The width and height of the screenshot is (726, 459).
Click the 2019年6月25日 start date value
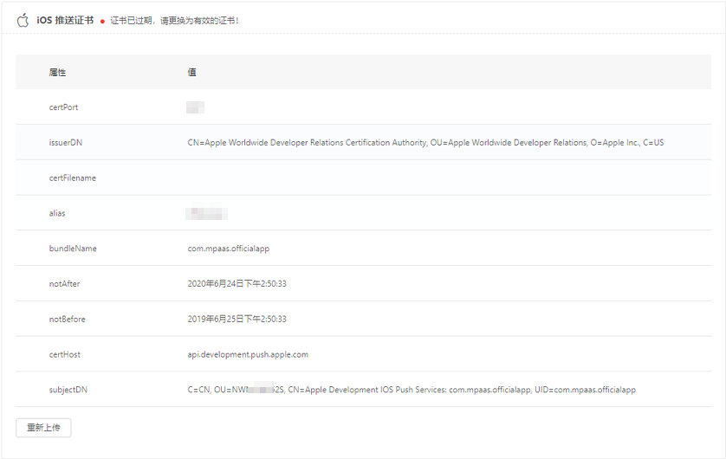(x=237, y=320)
